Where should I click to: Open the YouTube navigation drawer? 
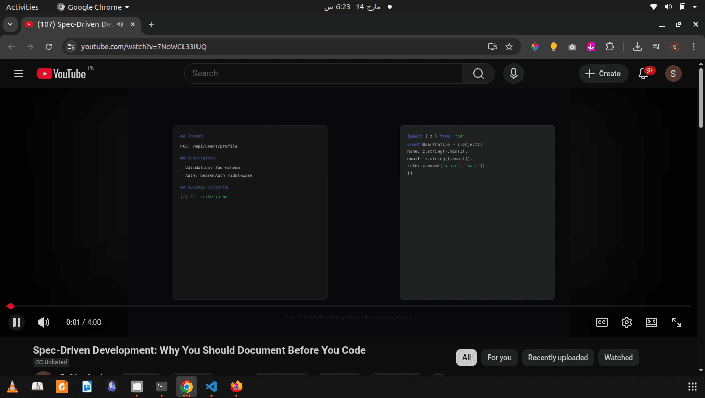point(19,73)
